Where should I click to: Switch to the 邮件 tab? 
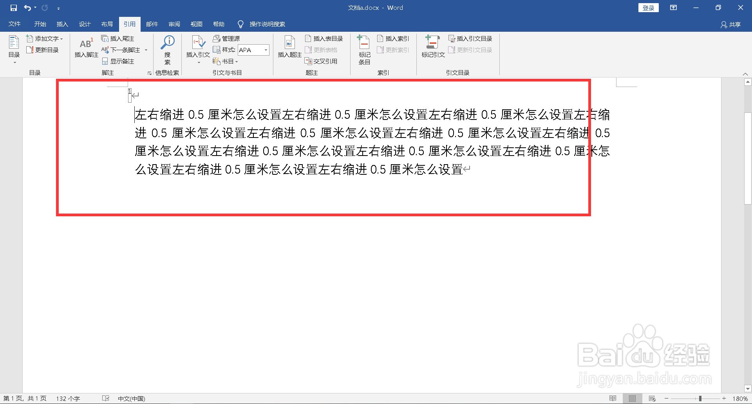click(152, 24)
